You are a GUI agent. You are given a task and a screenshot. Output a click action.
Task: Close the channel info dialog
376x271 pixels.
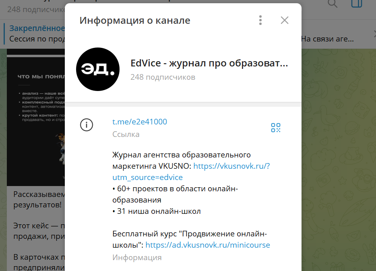285,21
